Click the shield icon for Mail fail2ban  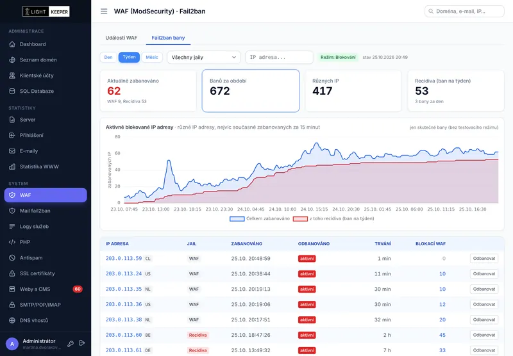pos(12,211)
